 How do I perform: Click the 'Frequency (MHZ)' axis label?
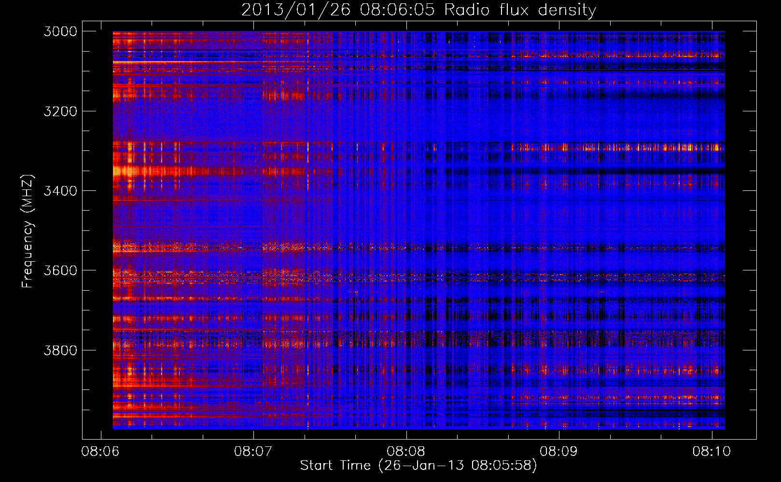tap(28, 231)
